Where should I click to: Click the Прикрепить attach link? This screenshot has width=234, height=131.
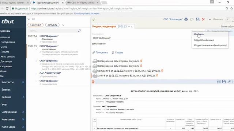pos(100,52)
